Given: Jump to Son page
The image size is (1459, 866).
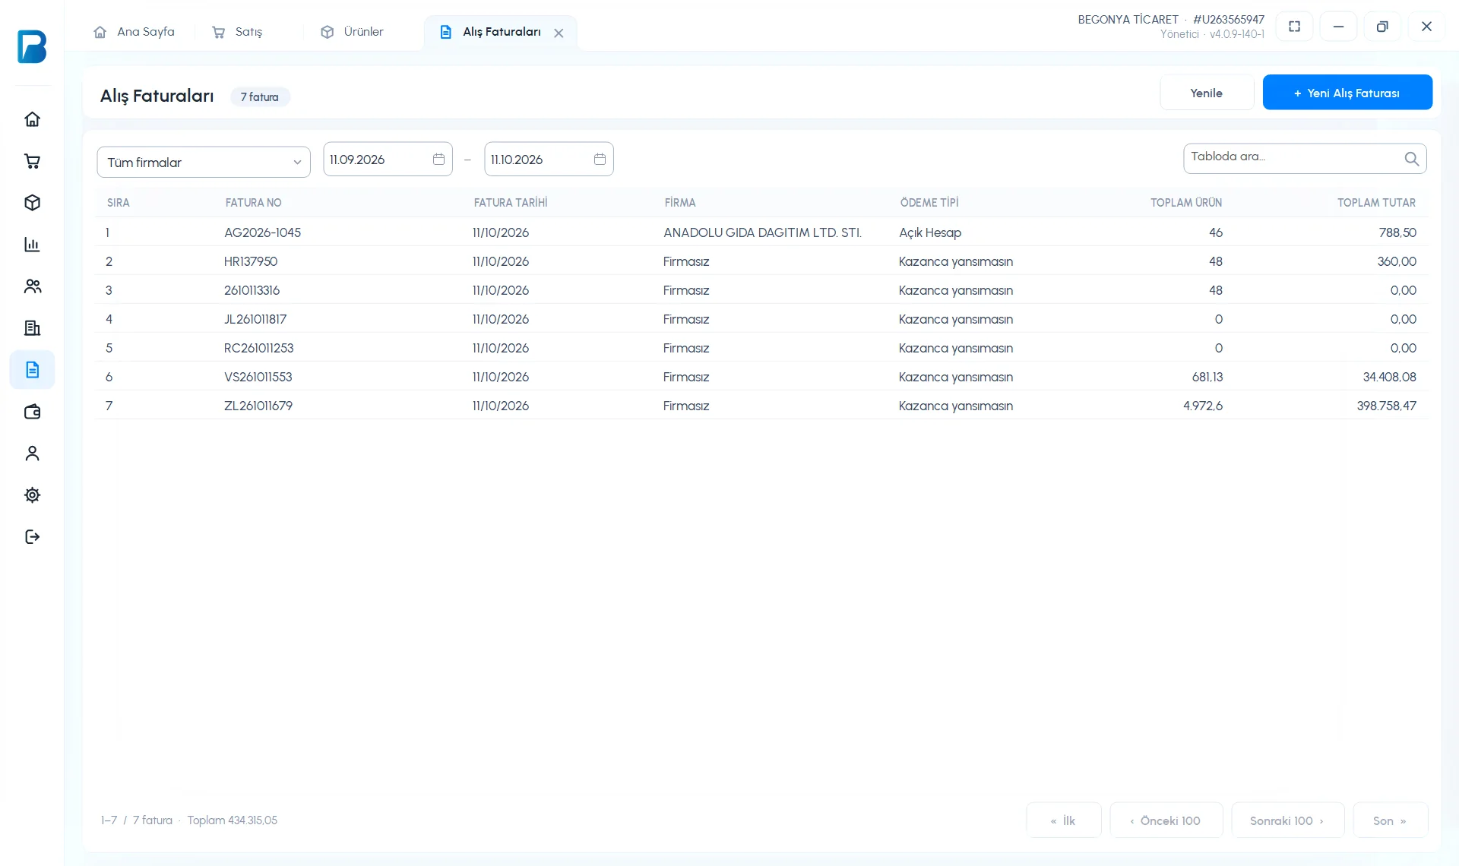Looking at the screenshot, I should (x=1390, y=820).
